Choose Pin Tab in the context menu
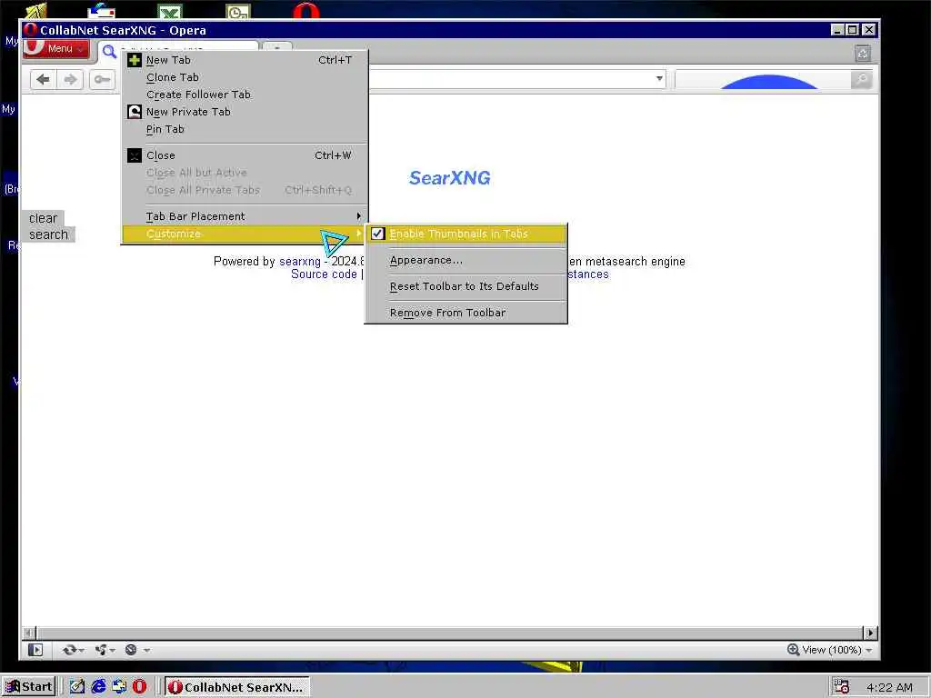This screenshot has height=698, width=931. pyautogui.click(x=245, y=129)
